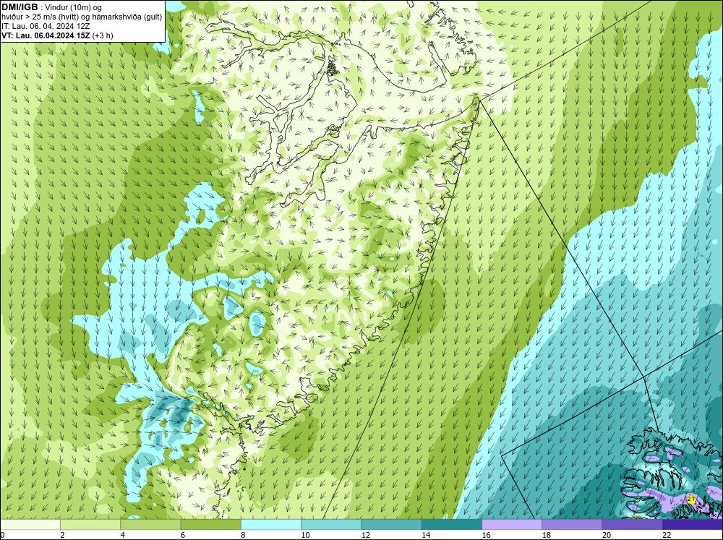
Task: Click the legend scale label '8'
Action: [243, 535]
